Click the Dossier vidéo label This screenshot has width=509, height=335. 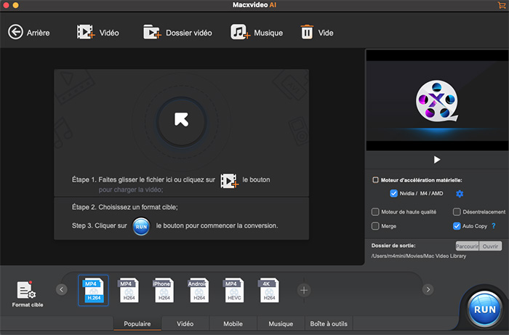pyautogui.click(x=189, y=33)
